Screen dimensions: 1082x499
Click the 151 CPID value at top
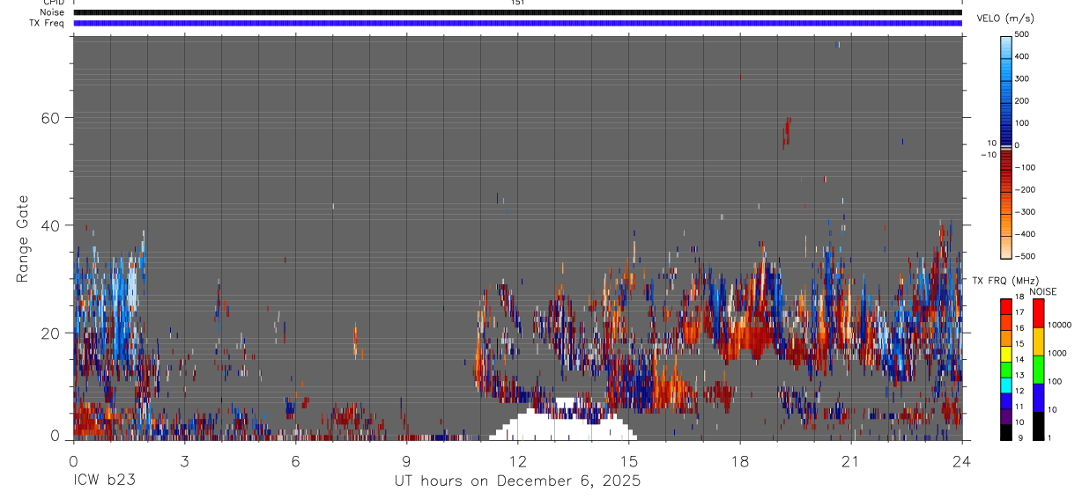[x=517, y=3]
